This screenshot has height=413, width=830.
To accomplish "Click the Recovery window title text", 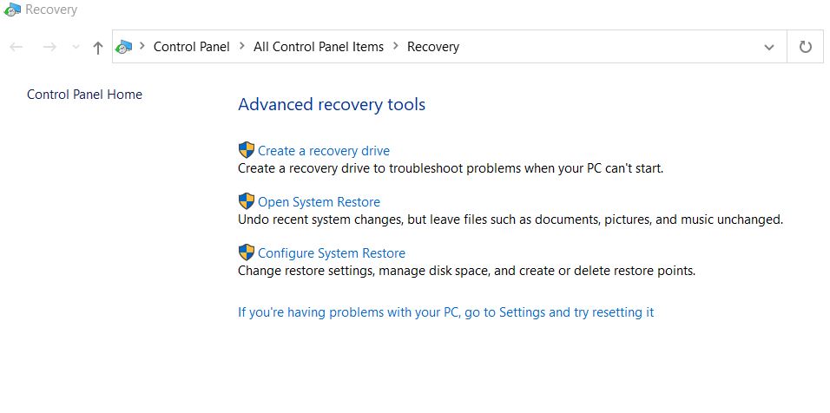I will [x=51, y=10].
